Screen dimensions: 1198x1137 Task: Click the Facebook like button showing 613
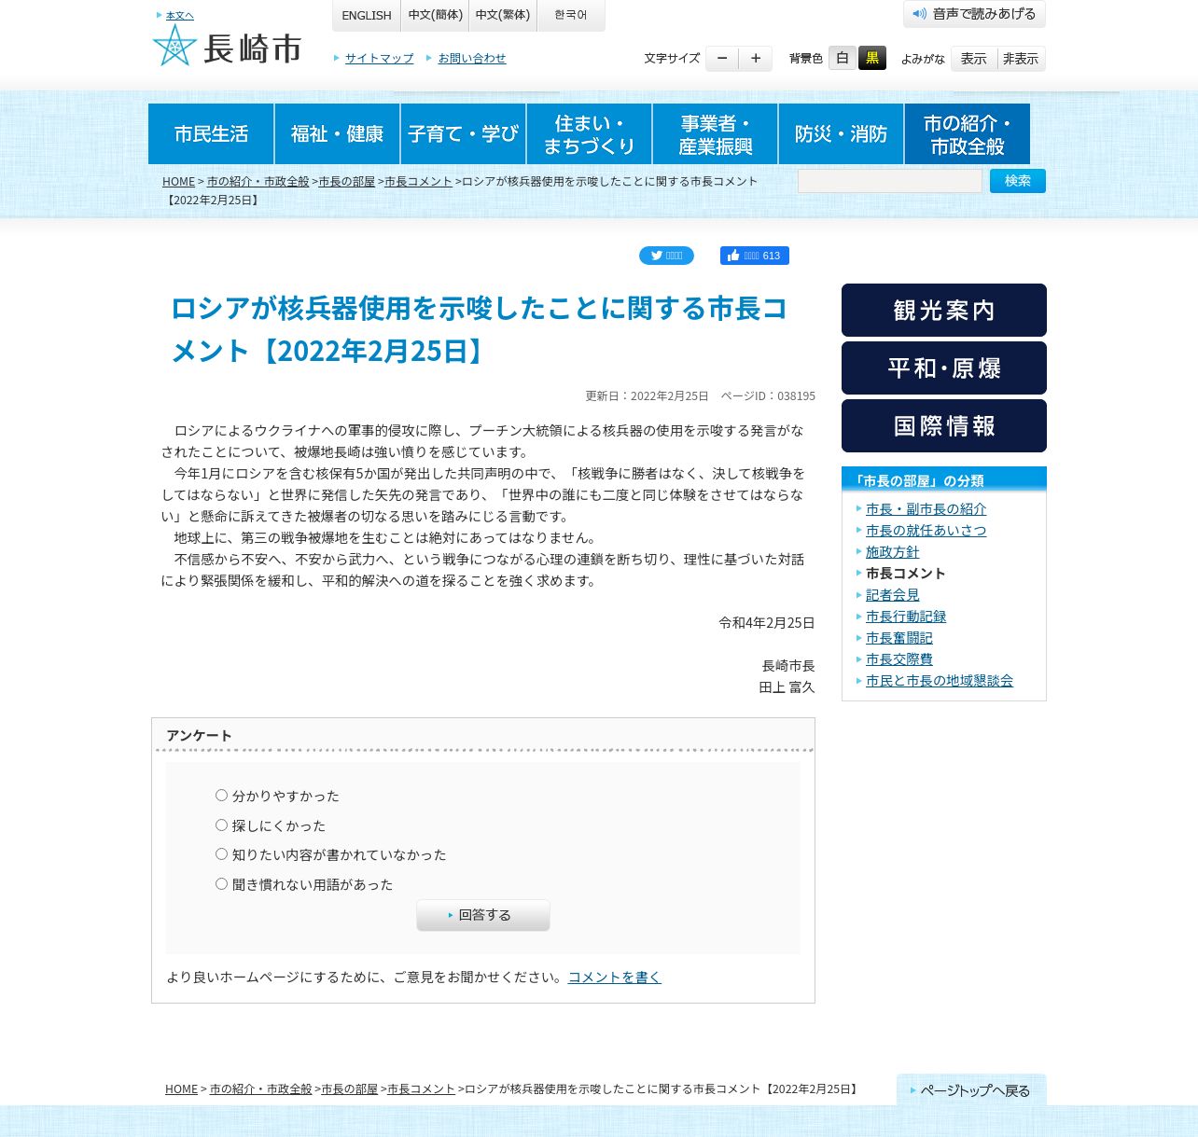(x=755, y=256)
